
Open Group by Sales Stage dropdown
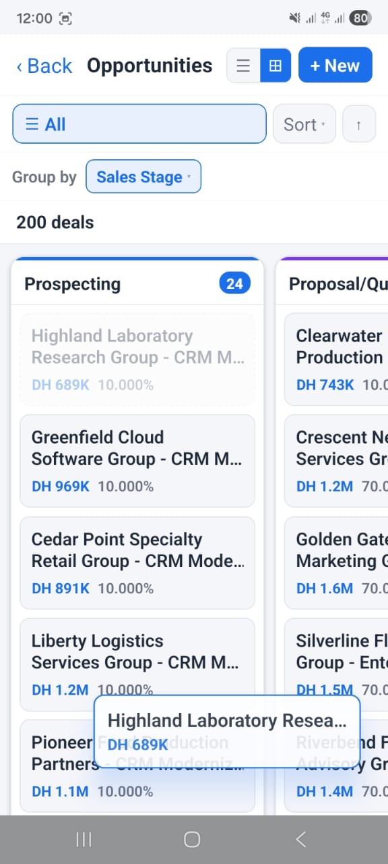pos(143,177)
